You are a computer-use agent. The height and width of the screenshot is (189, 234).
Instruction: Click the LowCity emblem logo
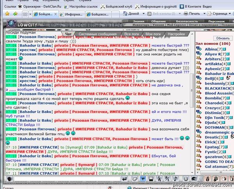11,24
